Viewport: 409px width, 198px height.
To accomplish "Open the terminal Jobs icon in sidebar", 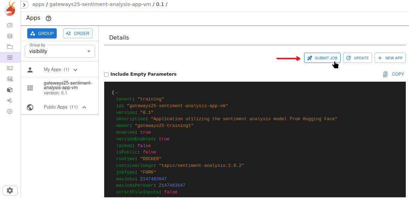I will [x=10, y=68].
